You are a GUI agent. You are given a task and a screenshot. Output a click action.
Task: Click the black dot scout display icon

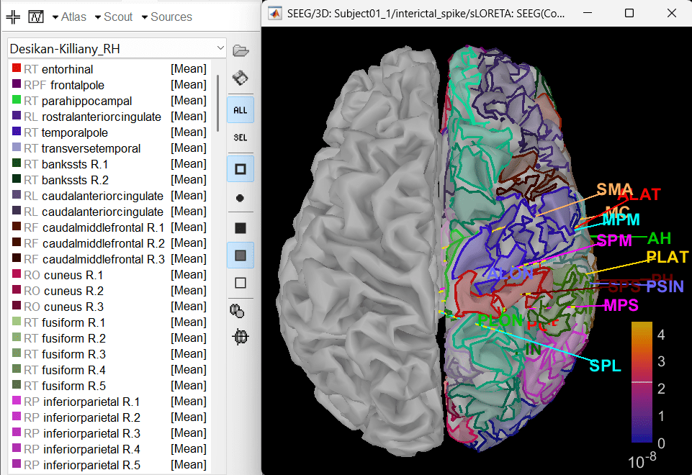click(241, 197)
